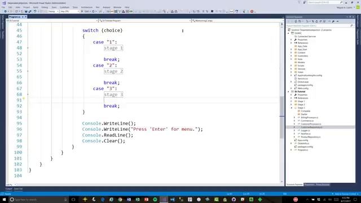The width and height of the screenshot is (361, 203).
Task: Open the Debug menu
Action: coord(45,7)
